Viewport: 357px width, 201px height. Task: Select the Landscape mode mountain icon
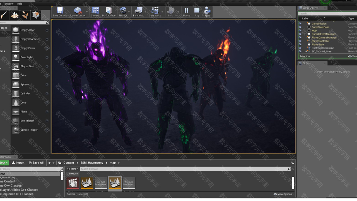coord(15,15)
